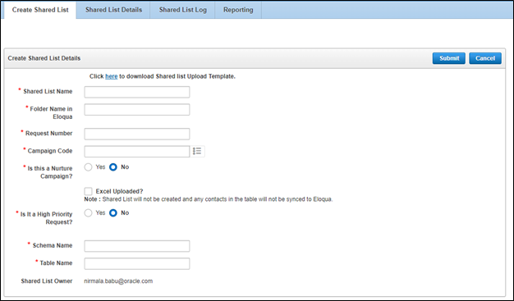This screenshot has width=514, height=301.
Task: Click the 'Shared List will not be created' note
Action: click(x=209, y=199)
